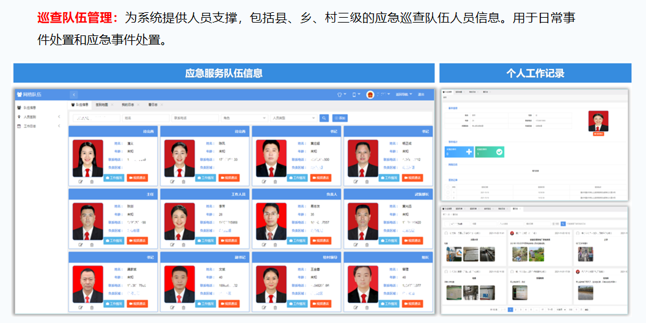Click the 联系电话 search input field

195,118
